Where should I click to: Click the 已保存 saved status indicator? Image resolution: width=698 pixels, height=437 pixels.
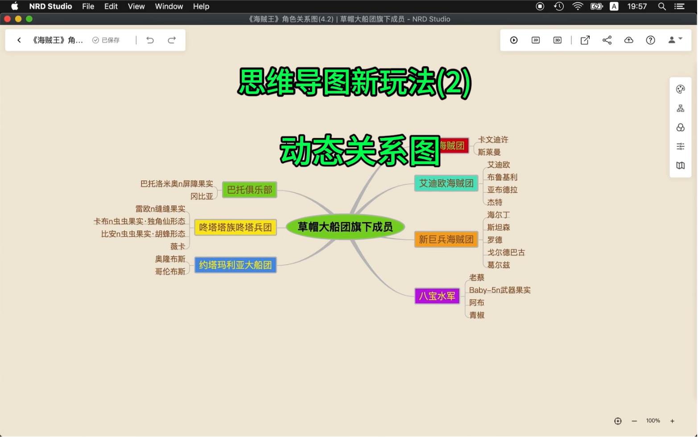(106, 40)
